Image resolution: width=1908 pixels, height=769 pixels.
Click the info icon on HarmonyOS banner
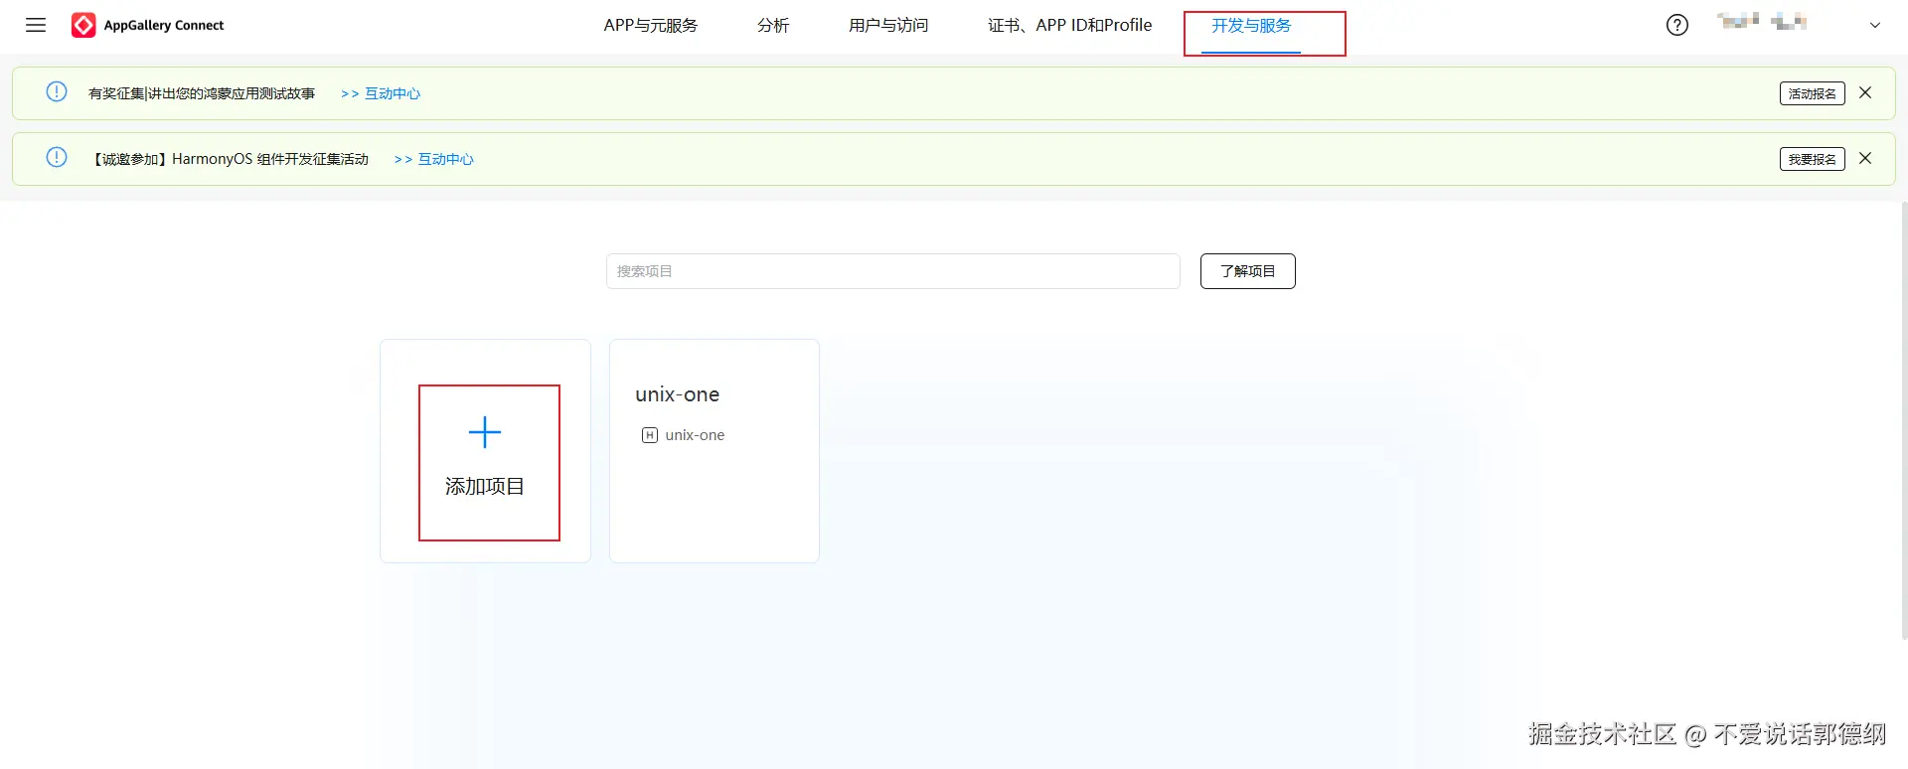[57, 158]
